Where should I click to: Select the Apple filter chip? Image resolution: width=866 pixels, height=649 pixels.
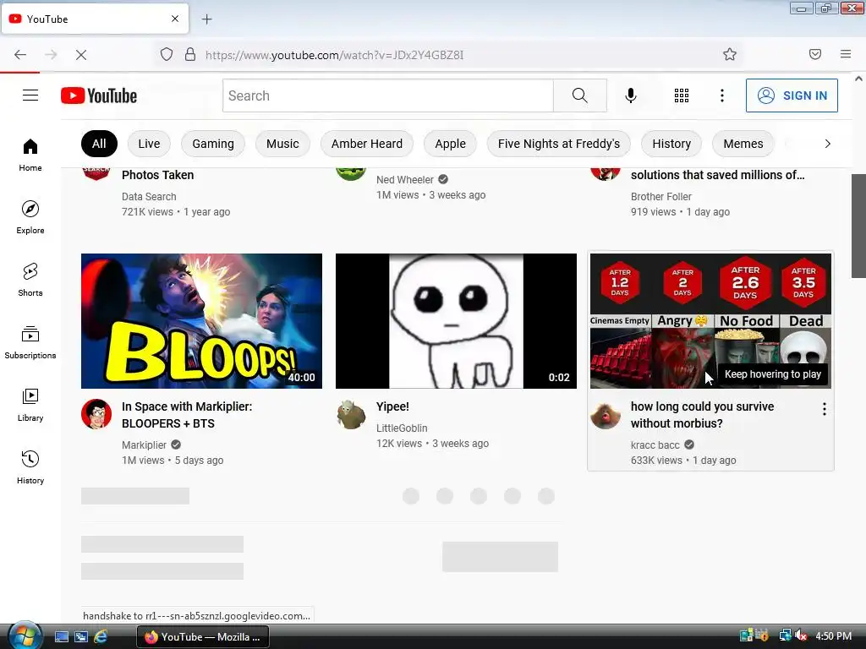coord(450,144)
